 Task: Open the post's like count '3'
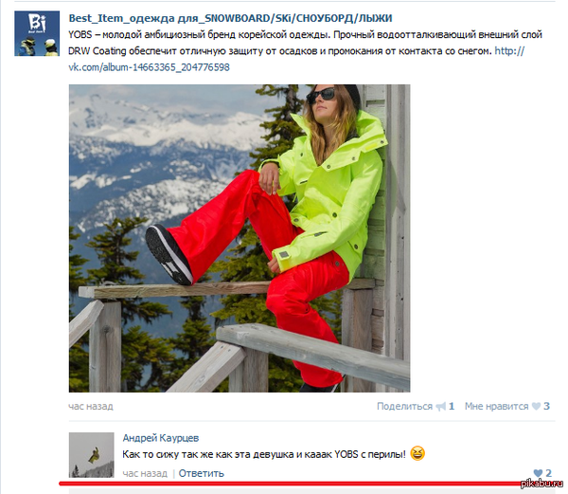546,406
